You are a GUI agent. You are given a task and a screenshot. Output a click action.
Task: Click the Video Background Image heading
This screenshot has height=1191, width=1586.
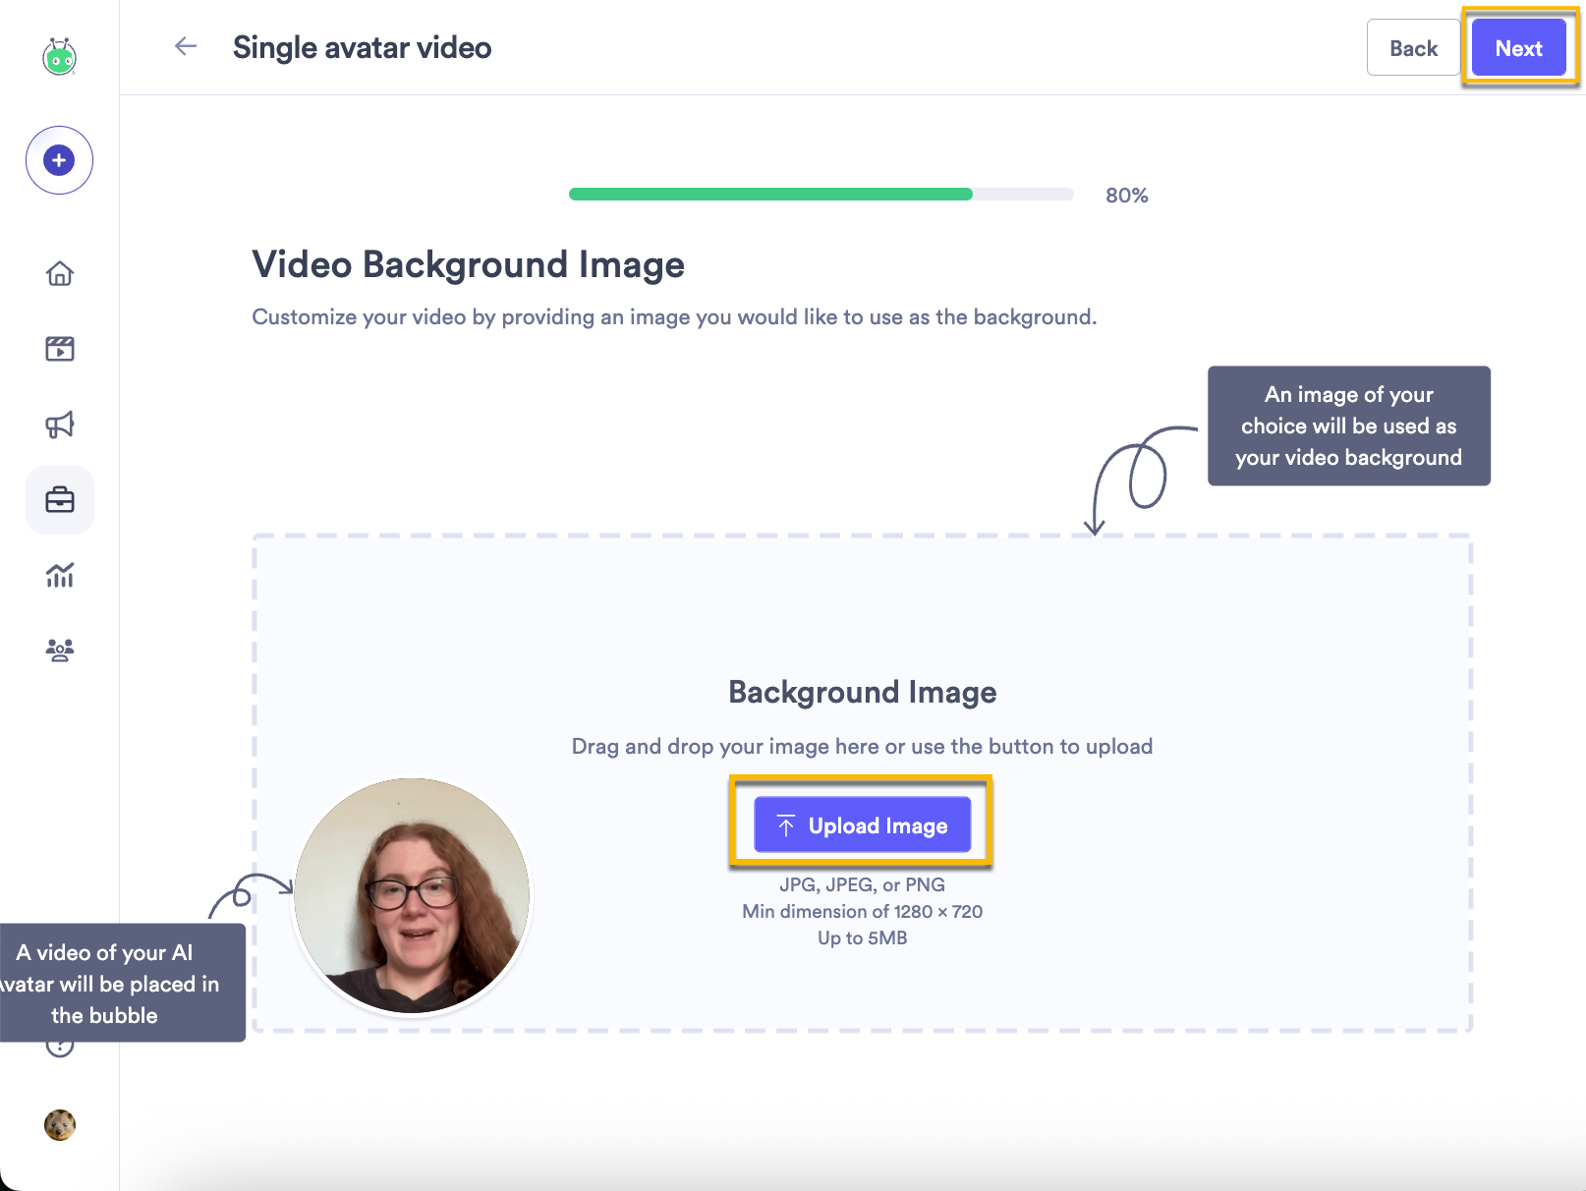point(468,264)
